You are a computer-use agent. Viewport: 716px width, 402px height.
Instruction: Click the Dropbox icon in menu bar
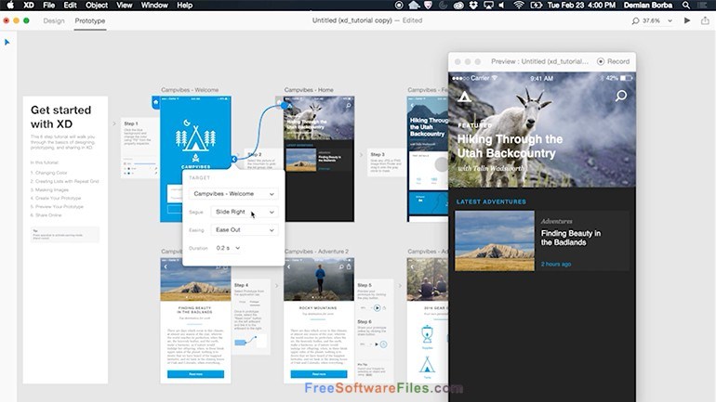pyautogui.click(x=473, y=5)
